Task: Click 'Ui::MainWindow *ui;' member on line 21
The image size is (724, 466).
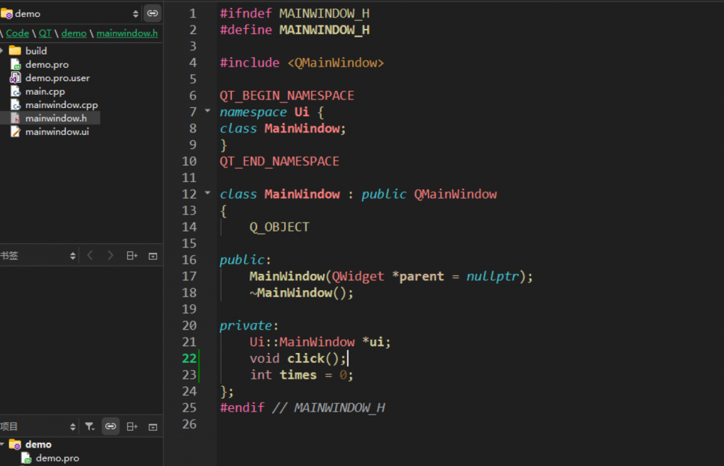Action: 320,342
